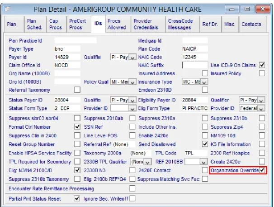Click the NAIC Code field
The width and height of the screenshot is (274, 207).
tap(195, 57)
